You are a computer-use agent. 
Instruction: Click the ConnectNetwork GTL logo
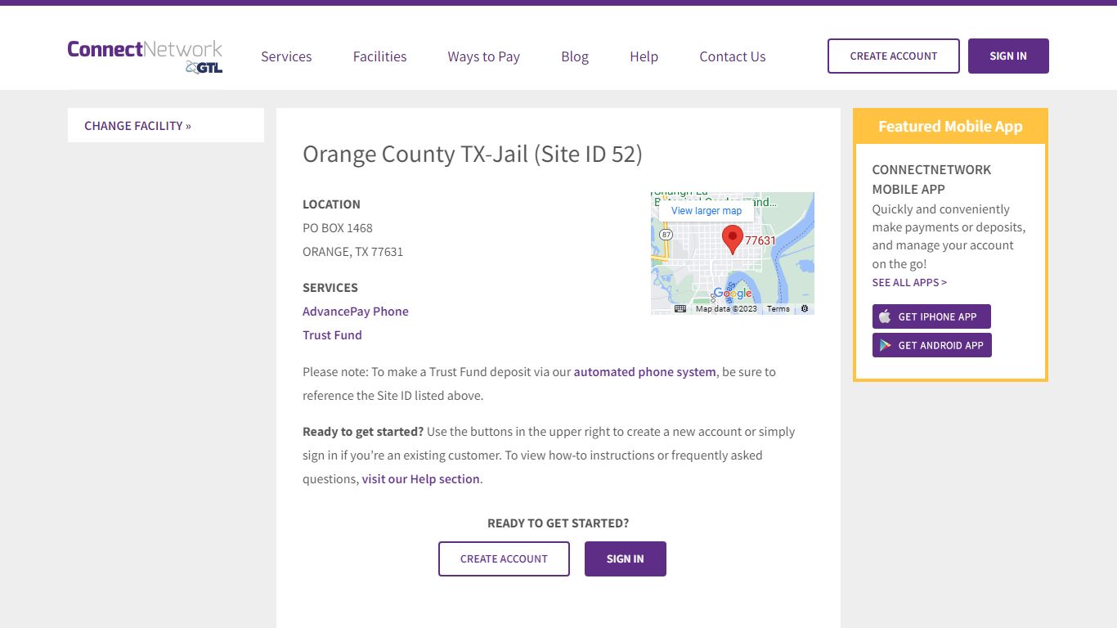145,56
